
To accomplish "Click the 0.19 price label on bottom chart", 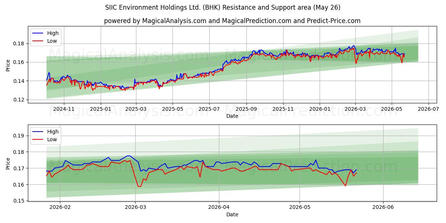I will (x=19, y=136).
